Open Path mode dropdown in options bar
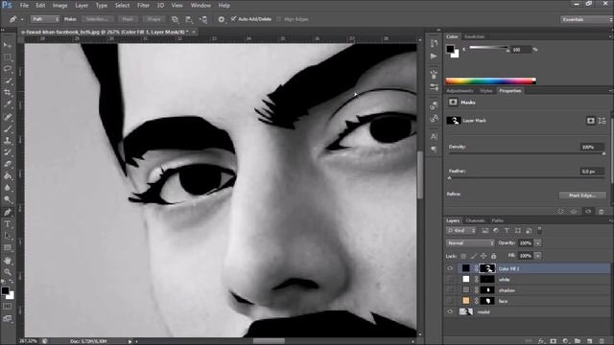 45,19
